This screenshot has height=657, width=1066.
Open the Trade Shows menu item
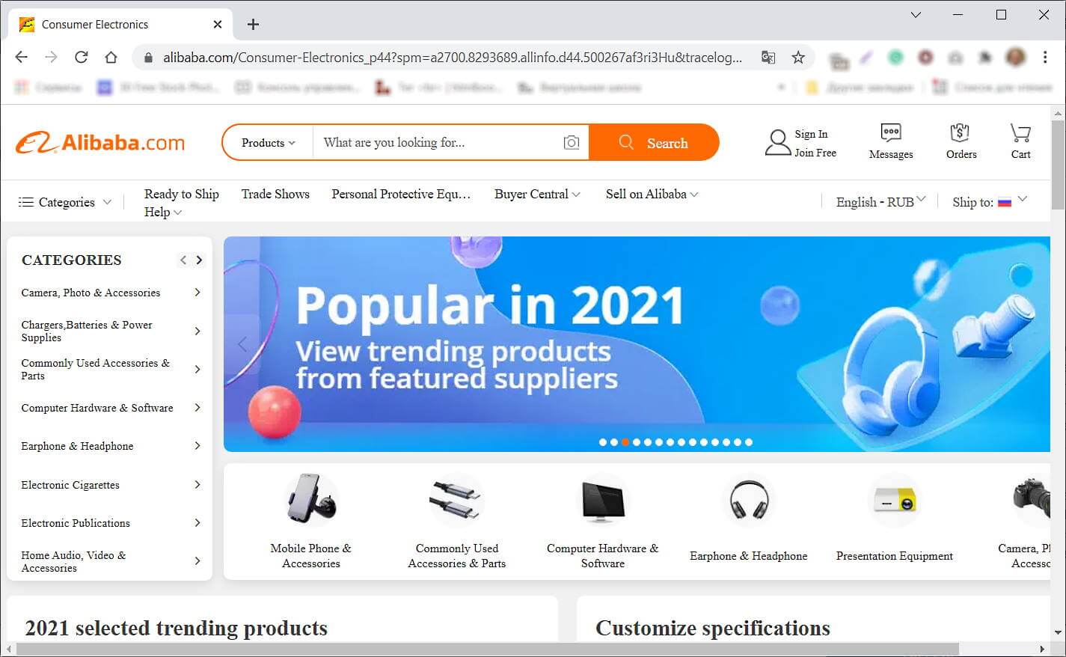(x=275, y=194)
